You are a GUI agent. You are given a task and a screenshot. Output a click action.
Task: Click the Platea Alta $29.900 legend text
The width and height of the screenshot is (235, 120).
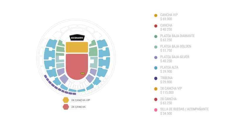pyautogui.click(x=169, y=69)
